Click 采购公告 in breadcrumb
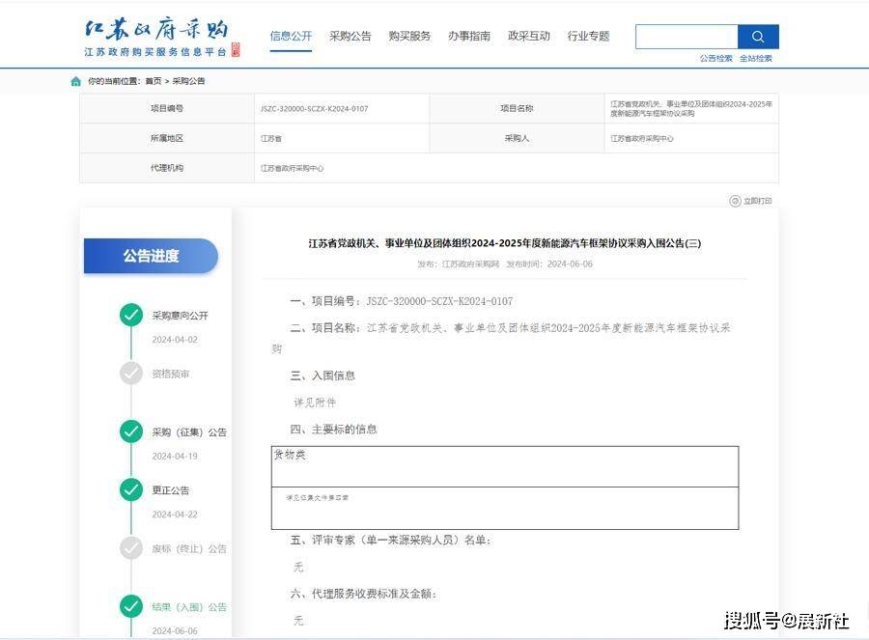 (188, 81)
